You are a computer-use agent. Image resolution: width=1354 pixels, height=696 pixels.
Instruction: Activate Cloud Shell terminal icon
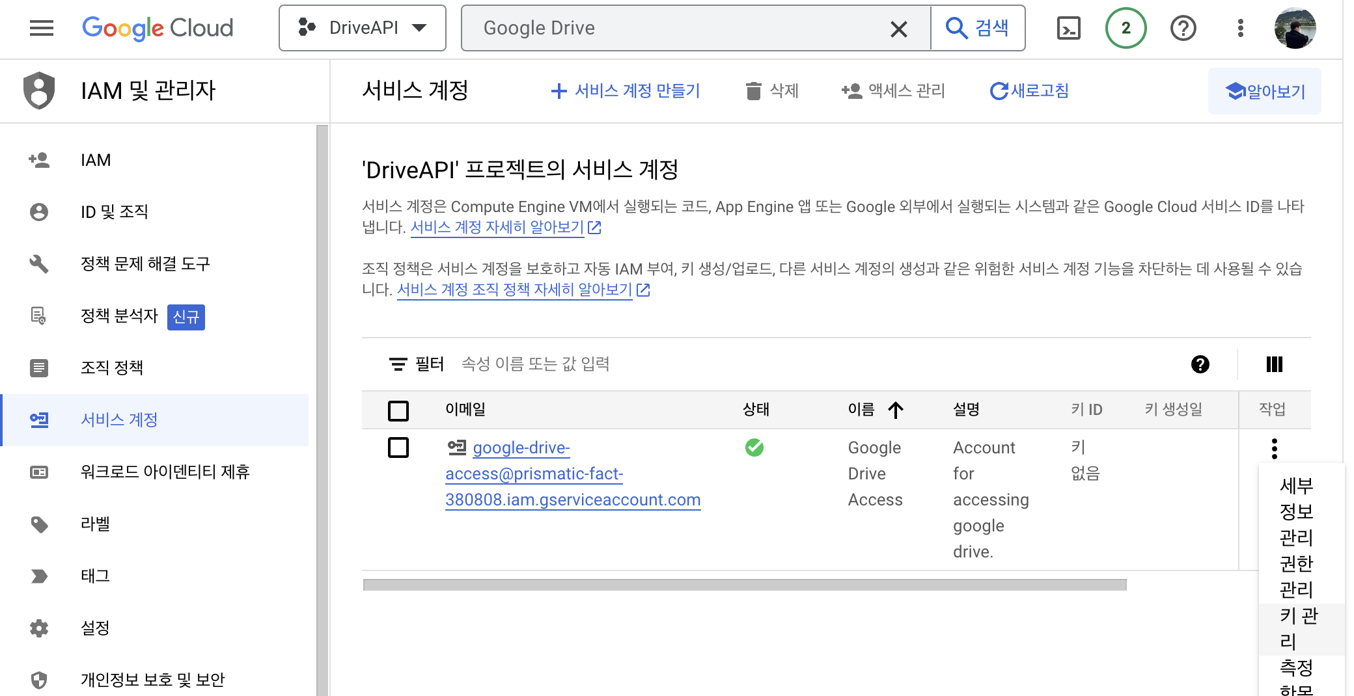1068,29
